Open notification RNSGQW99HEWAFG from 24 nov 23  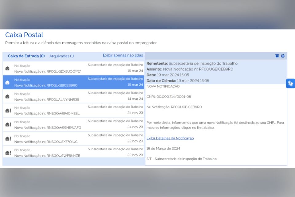click(73, 124)
